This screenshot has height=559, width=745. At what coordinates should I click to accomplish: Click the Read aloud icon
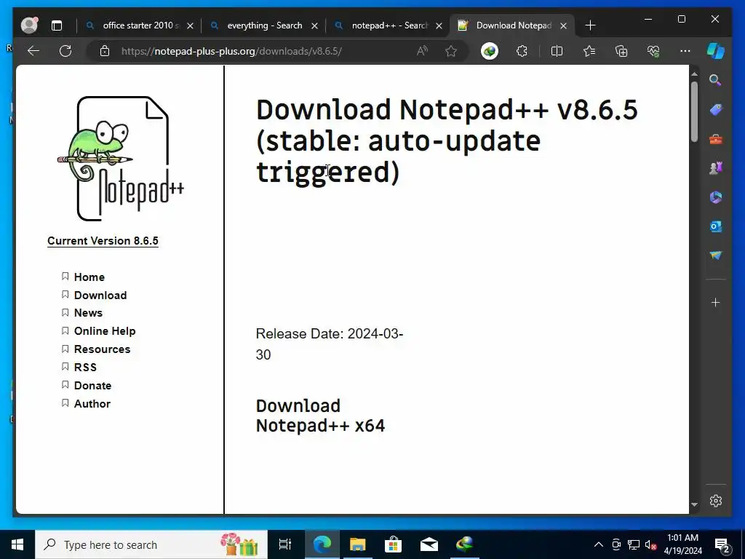click(x=422, y=51)
